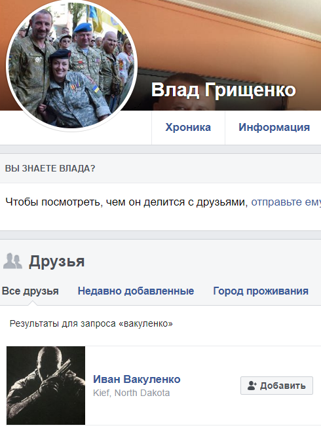This screenshot has width=321, height=434.
Task: Click the search results text for «вакуленко»
Action: [91, 323]
